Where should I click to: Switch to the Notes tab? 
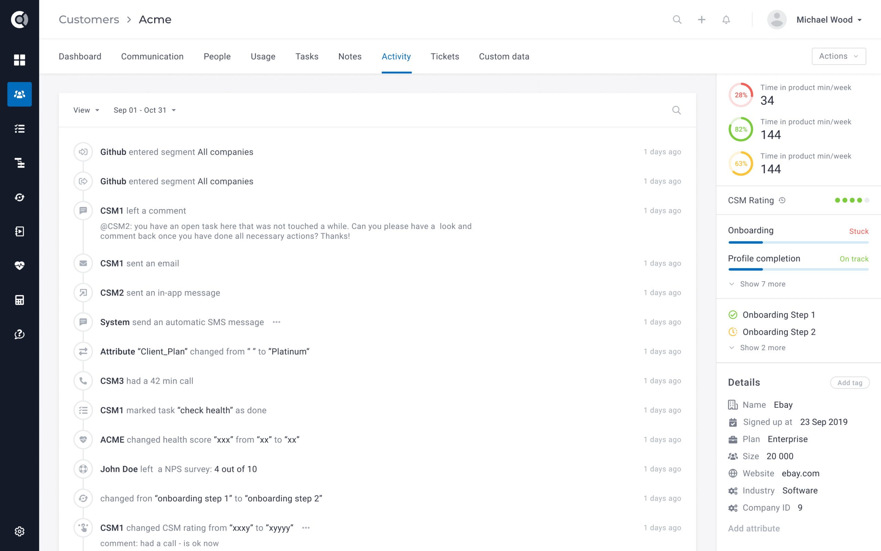350,56
